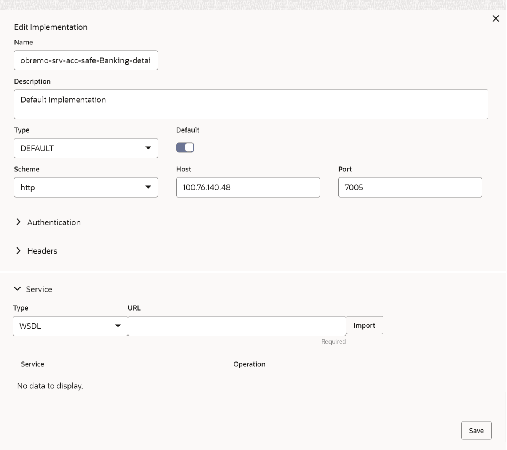Click the Authentication section label
507x450 pixels.
click(54, 222)
